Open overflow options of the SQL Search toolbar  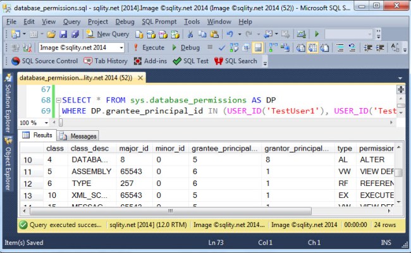pyautogui.click(x=265, y=63)
